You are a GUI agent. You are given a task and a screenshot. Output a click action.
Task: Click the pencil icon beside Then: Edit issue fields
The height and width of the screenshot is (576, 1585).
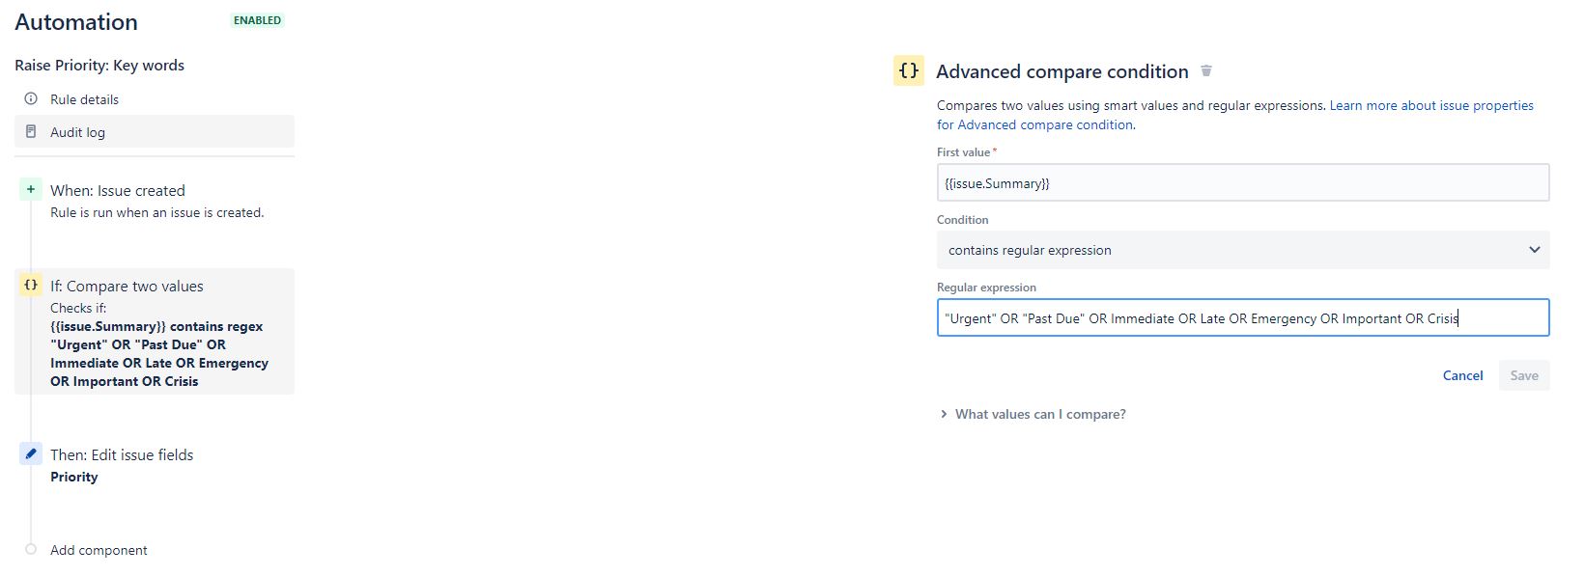31,453
